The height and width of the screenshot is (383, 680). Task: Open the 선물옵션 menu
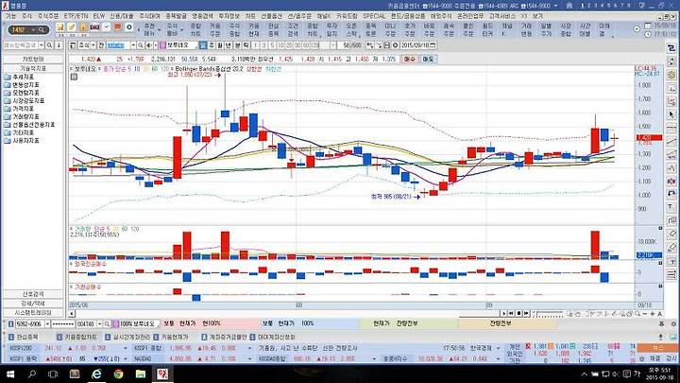click(x=271, y=16)
